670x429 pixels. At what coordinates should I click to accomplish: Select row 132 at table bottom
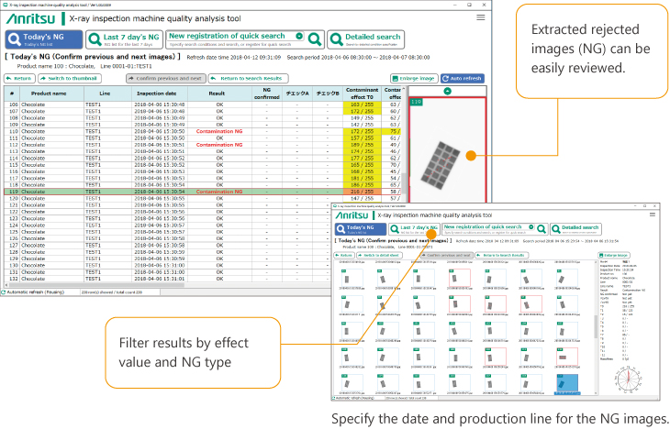pos(167,279)
